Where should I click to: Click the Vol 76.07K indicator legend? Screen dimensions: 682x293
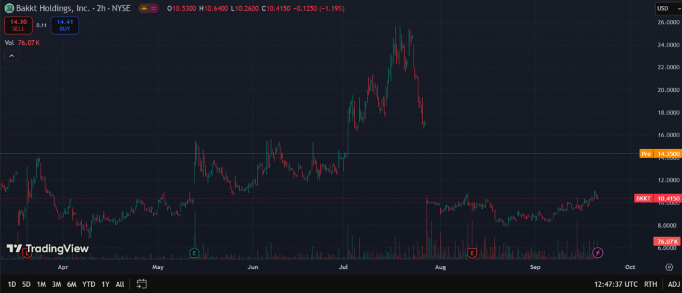22,43
